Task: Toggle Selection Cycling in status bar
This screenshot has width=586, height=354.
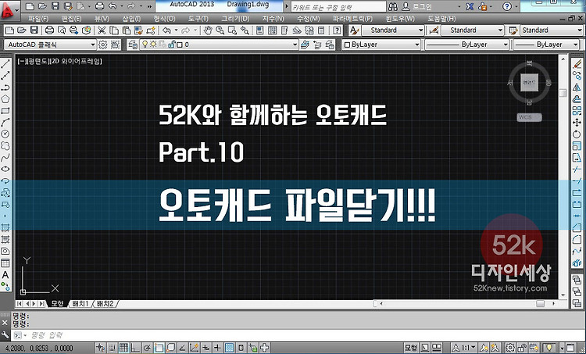Action: pos(253,348)
